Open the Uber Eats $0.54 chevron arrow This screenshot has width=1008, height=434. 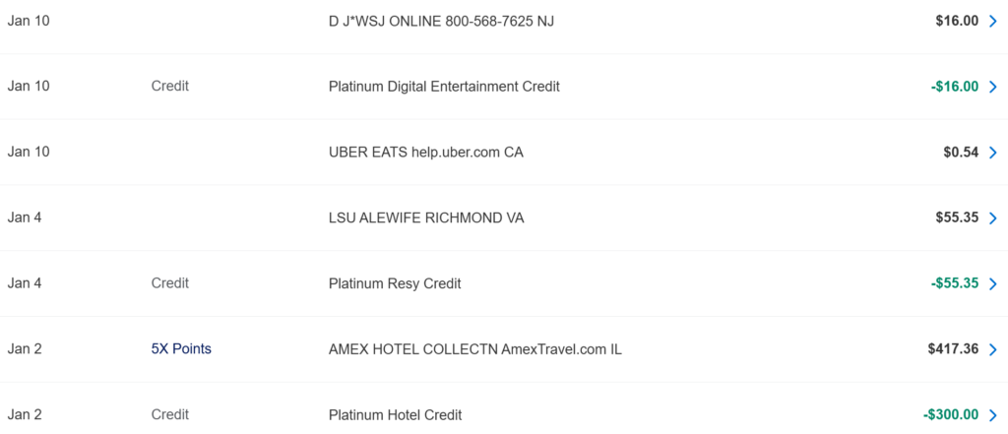(992, 153)
